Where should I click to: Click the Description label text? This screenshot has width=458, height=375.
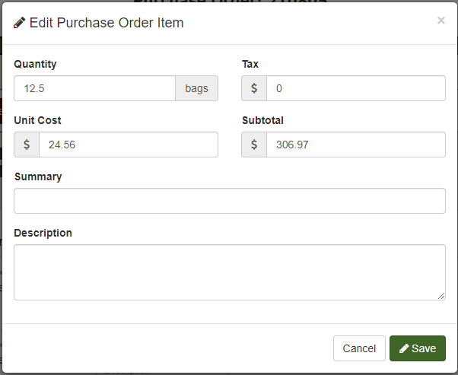[x=43, y=233]
